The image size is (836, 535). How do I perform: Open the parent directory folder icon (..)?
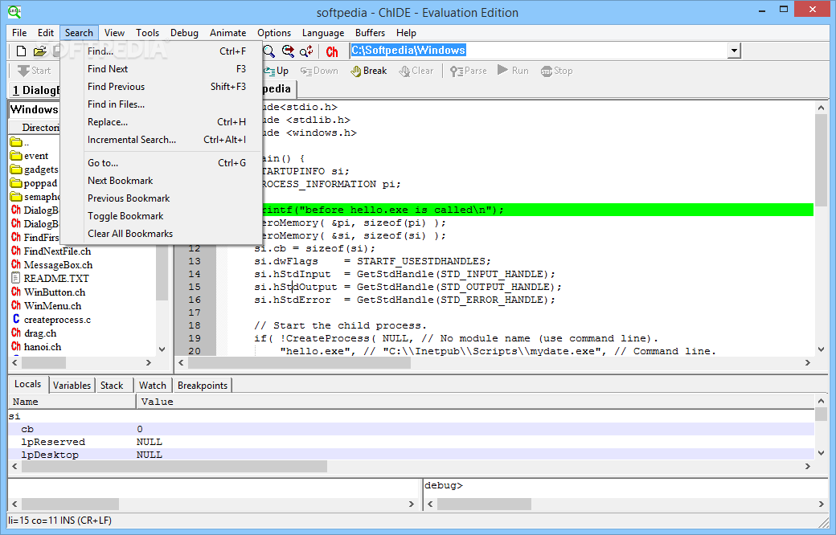tap(16, 141)
